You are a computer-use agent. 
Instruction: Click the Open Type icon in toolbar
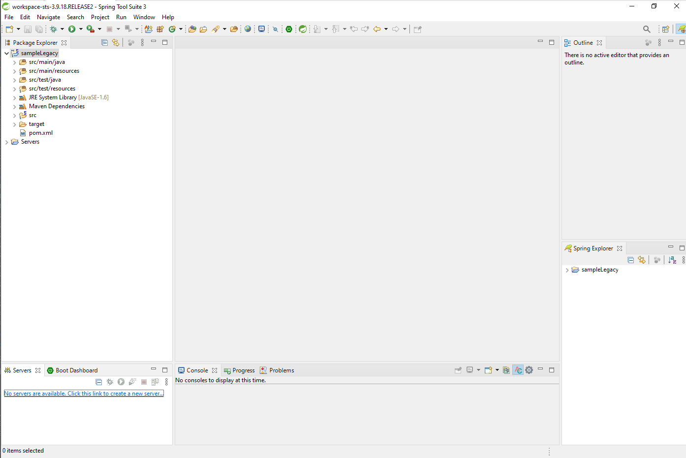coord(192,29)
